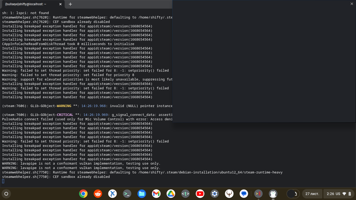Open the penguin app on the shelf

(273, 194)
